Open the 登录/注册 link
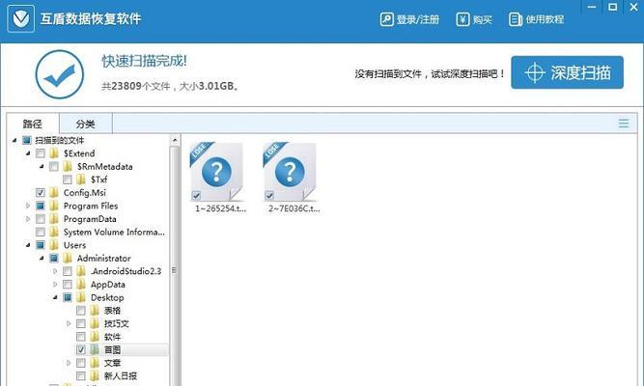The image size is (644, 386). click(x=409, y=19)
